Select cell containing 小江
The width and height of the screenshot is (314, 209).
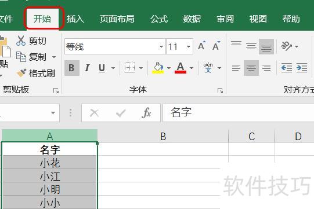tap(50, 175)
